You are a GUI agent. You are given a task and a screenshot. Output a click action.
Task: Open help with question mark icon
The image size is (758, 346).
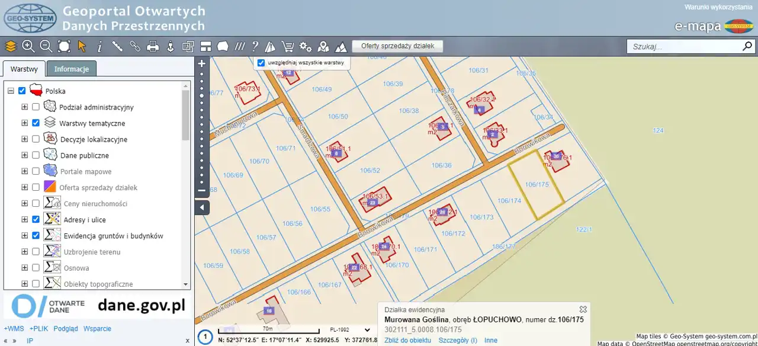[x=255, y=46]
